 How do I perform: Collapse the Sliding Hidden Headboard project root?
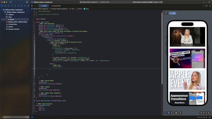click(2, 10)
